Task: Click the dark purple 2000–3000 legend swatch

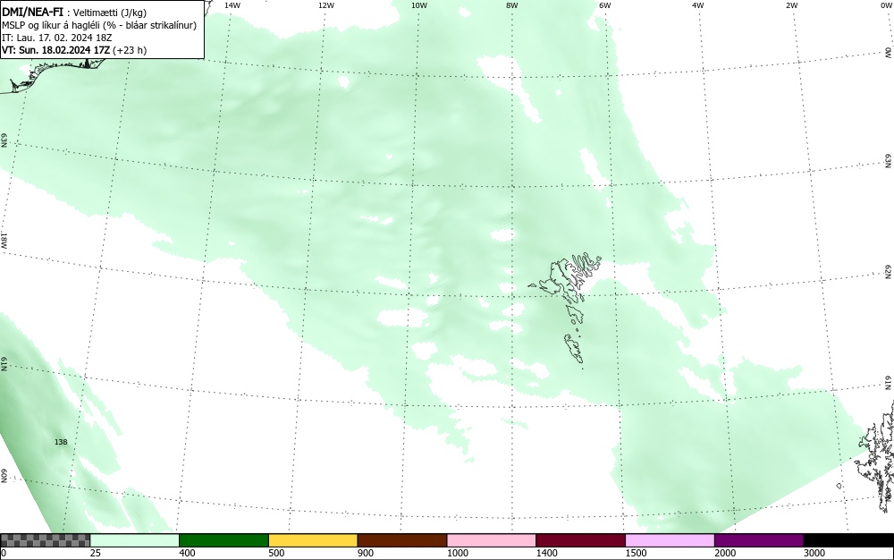Action: [759, 540]
